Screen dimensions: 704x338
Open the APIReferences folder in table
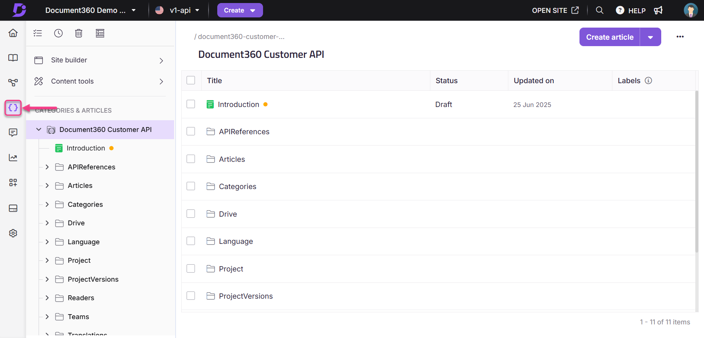tap(244, 132)
